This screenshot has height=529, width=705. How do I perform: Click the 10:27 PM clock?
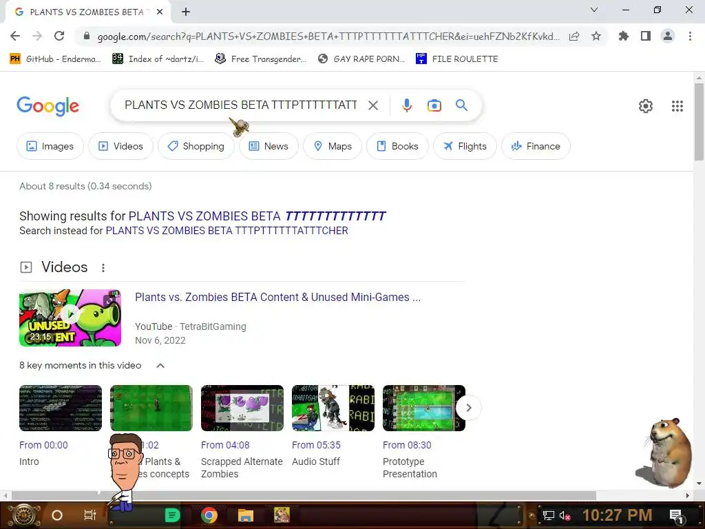pyautogui.click(x=617, y=515)
